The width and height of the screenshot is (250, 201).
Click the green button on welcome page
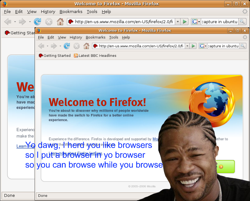(225, 166)
